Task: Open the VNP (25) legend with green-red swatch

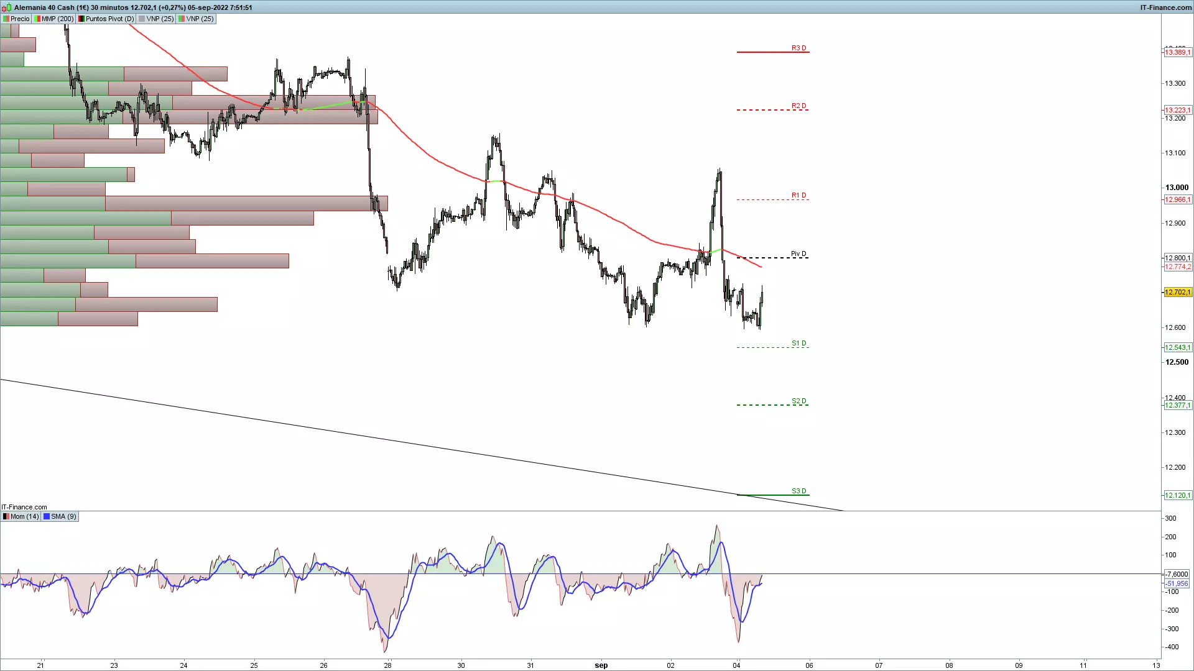Action: pyautogui.click(x=196, y=19)
